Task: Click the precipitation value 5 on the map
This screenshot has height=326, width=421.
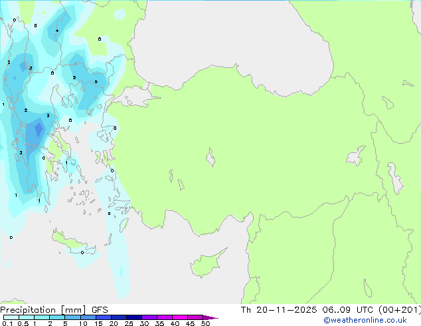Action: pyautogui.click(x=96, y=82)
